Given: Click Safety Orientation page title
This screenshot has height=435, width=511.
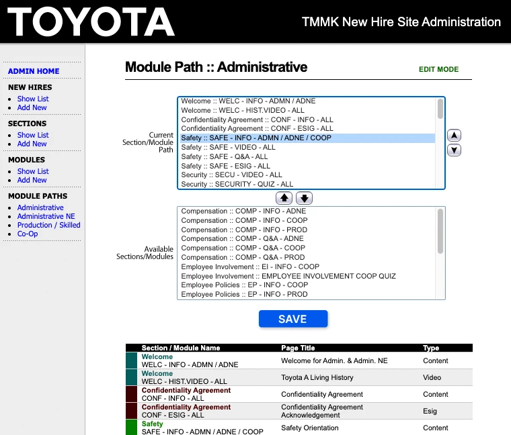Looking at the screenshot, I should pyautogui.click(x=309, y=428).
